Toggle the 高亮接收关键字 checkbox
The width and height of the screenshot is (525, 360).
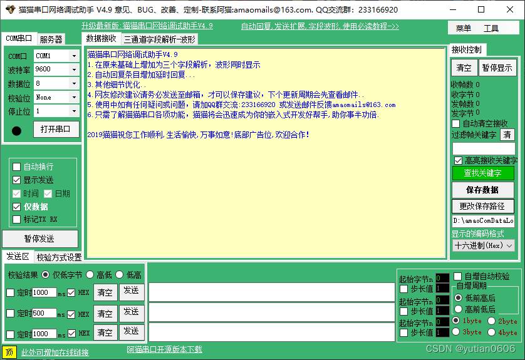[459, 161]
